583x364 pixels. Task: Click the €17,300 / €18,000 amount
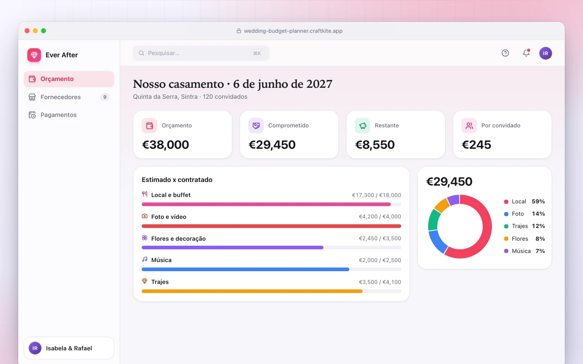point(377,195)
